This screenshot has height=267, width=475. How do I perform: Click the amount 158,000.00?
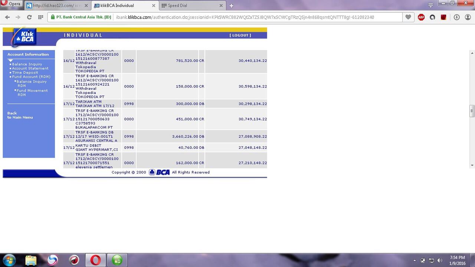coord(187,86)
